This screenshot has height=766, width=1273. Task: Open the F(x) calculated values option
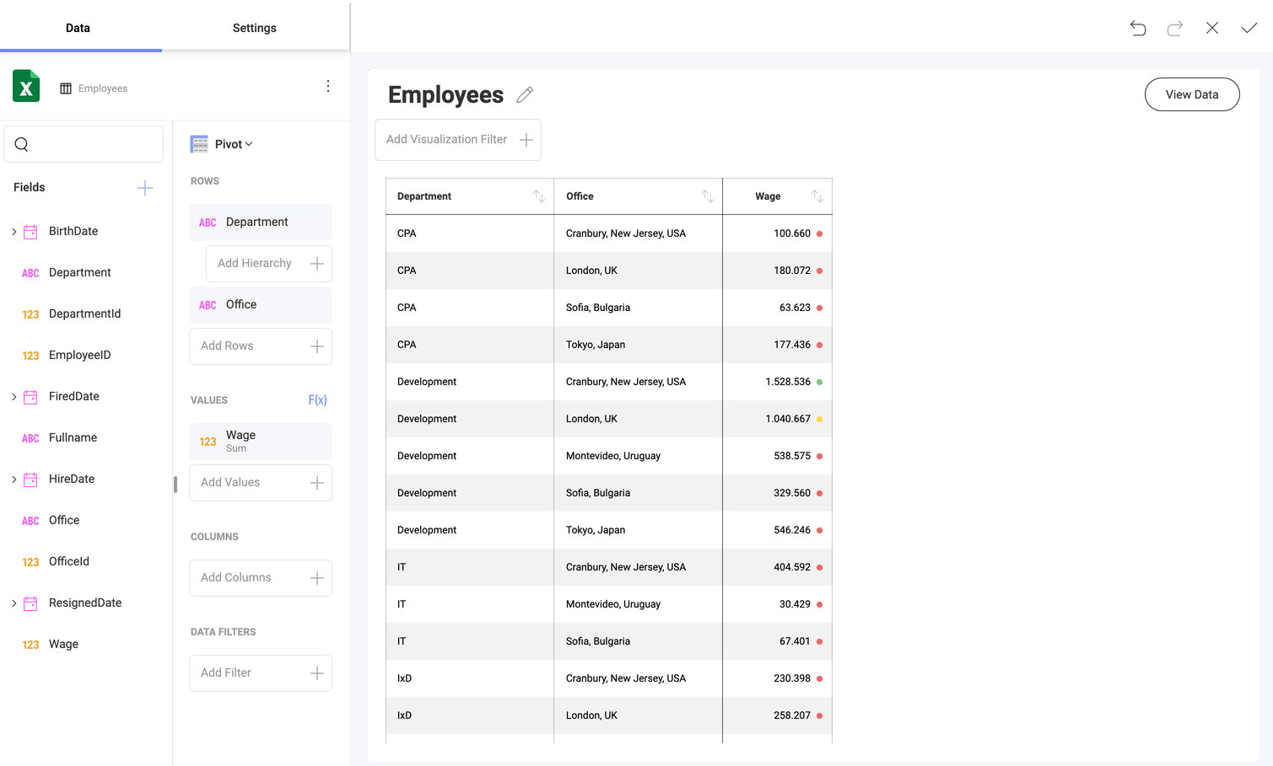pyautogui.click(x=317, y=400)
